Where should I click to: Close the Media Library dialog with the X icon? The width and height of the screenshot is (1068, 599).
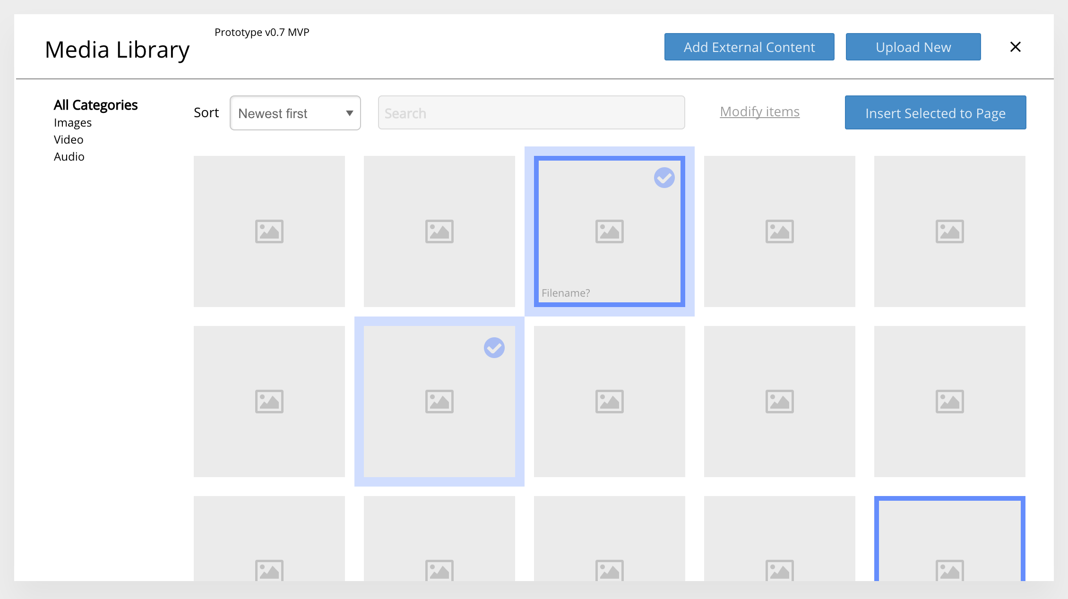pos(1015,47)
